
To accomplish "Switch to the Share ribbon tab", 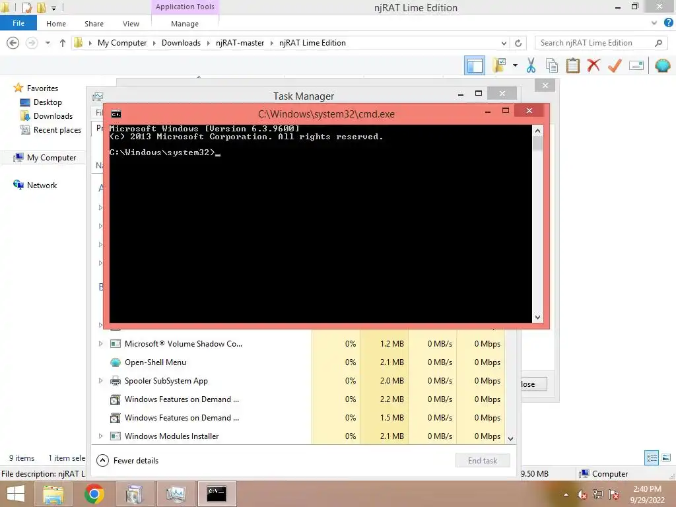I will (x=94, y=24).
